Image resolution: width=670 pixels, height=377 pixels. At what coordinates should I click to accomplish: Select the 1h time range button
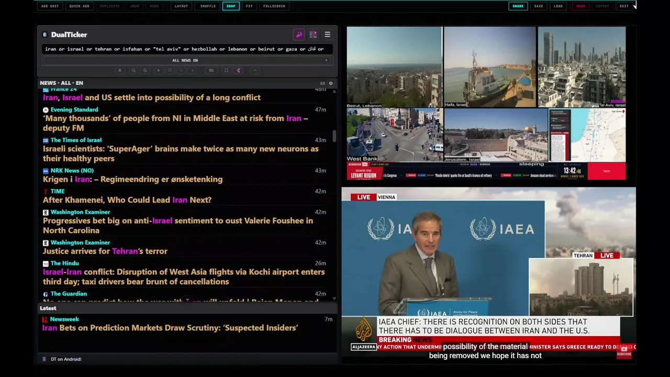point(211,70)
